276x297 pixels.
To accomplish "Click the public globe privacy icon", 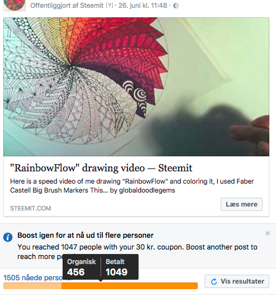I will tap(176, 6).
